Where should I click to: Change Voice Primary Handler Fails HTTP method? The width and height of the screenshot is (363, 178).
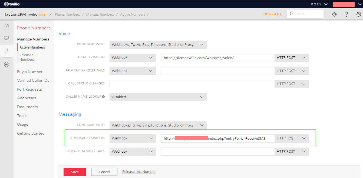(292, 71)
